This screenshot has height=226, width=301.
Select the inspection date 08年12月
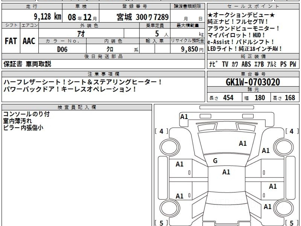click(82, 17)
